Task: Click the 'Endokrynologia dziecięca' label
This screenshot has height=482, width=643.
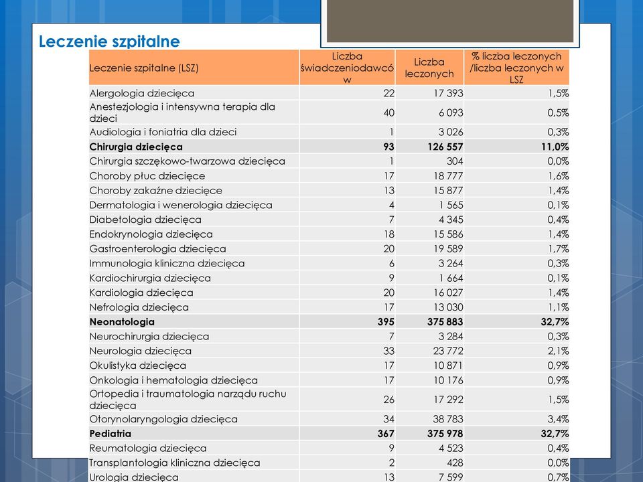Action: (151, 234)
